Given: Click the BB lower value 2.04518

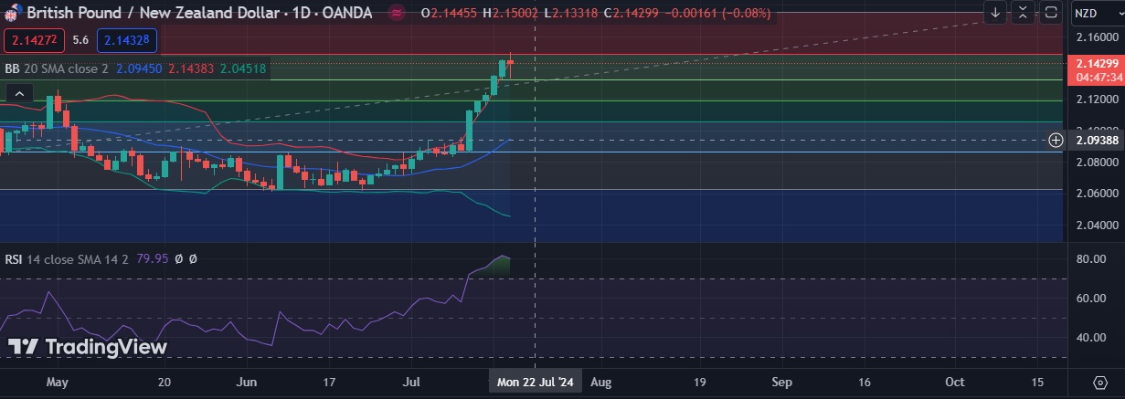Looking at the screenshot, I should 243,68.
